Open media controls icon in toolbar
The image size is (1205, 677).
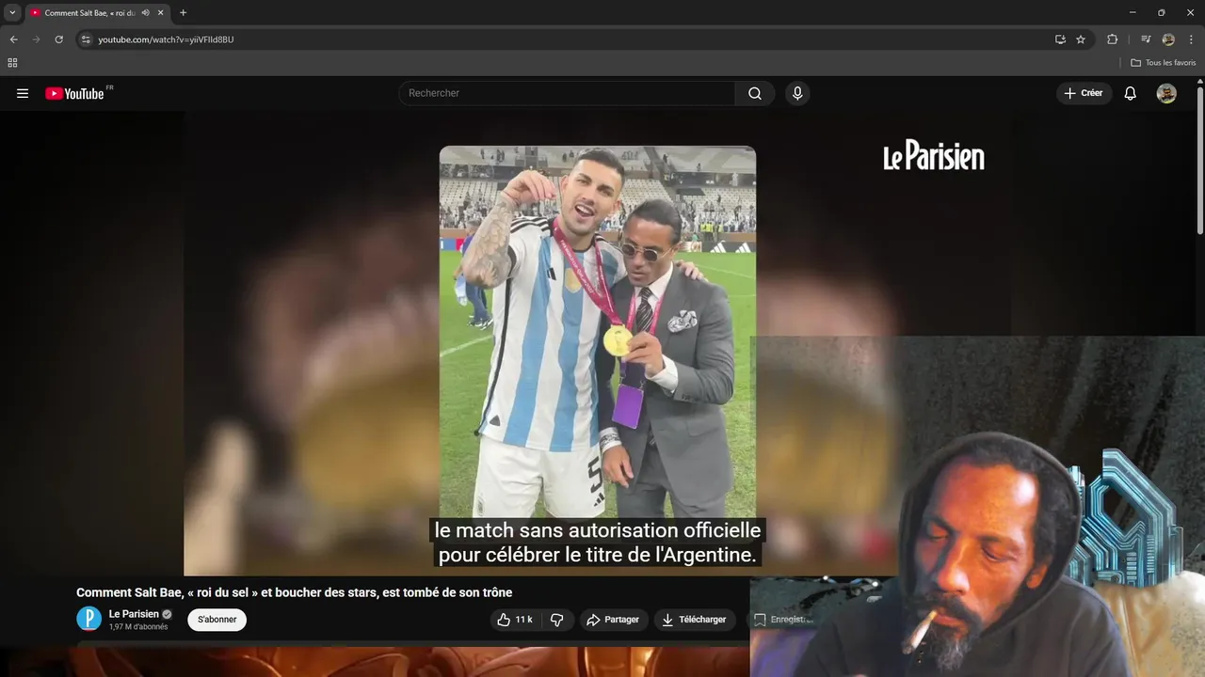tap(1146, 39)
